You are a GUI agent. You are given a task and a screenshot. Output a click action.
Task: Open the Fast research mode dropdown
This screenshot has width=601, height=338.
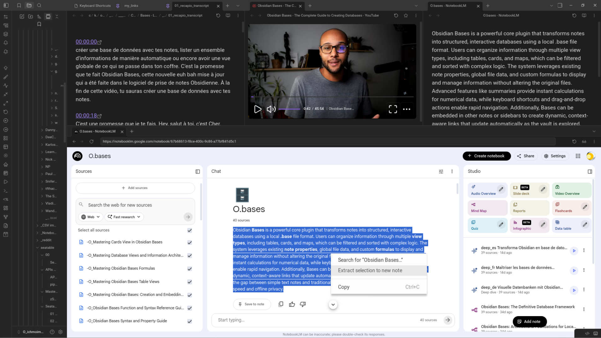coord(124,217)
